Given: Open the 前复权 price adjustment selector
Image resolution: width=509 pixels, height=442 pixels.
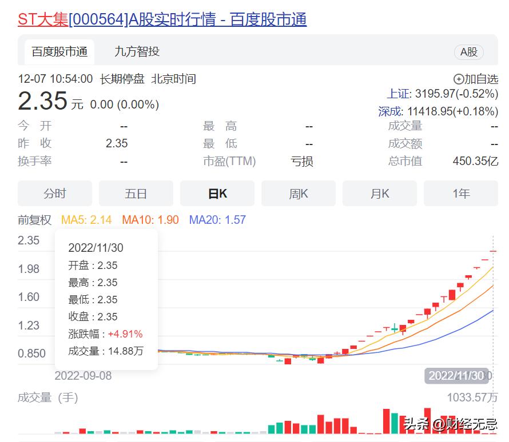Looking at the screenshot, I should pyautogui.click(x=34, y=219).
